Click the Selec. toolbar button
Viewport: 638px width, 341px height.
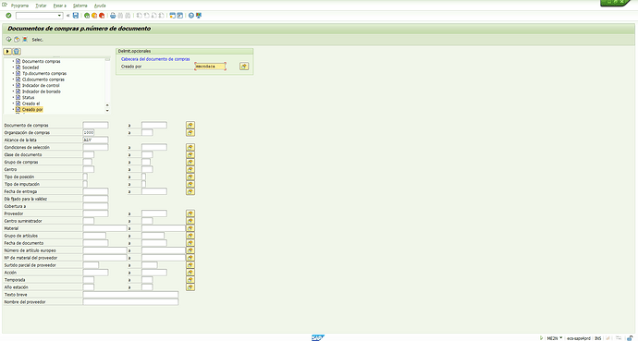(37, 40)
